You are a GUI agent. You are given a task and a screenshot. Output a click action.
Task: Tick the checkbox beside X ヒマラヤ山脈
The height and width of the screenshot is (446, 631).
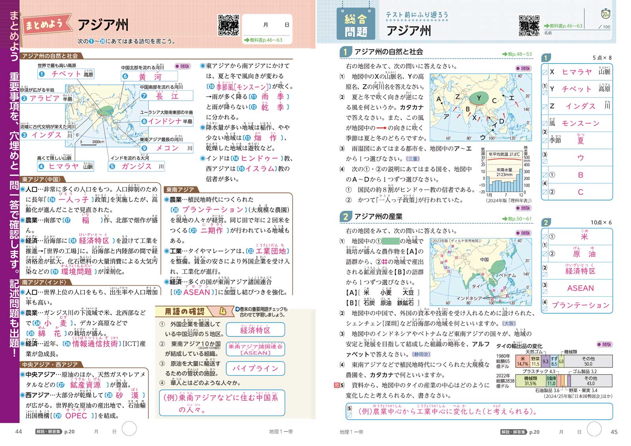[x=545, y=72]
